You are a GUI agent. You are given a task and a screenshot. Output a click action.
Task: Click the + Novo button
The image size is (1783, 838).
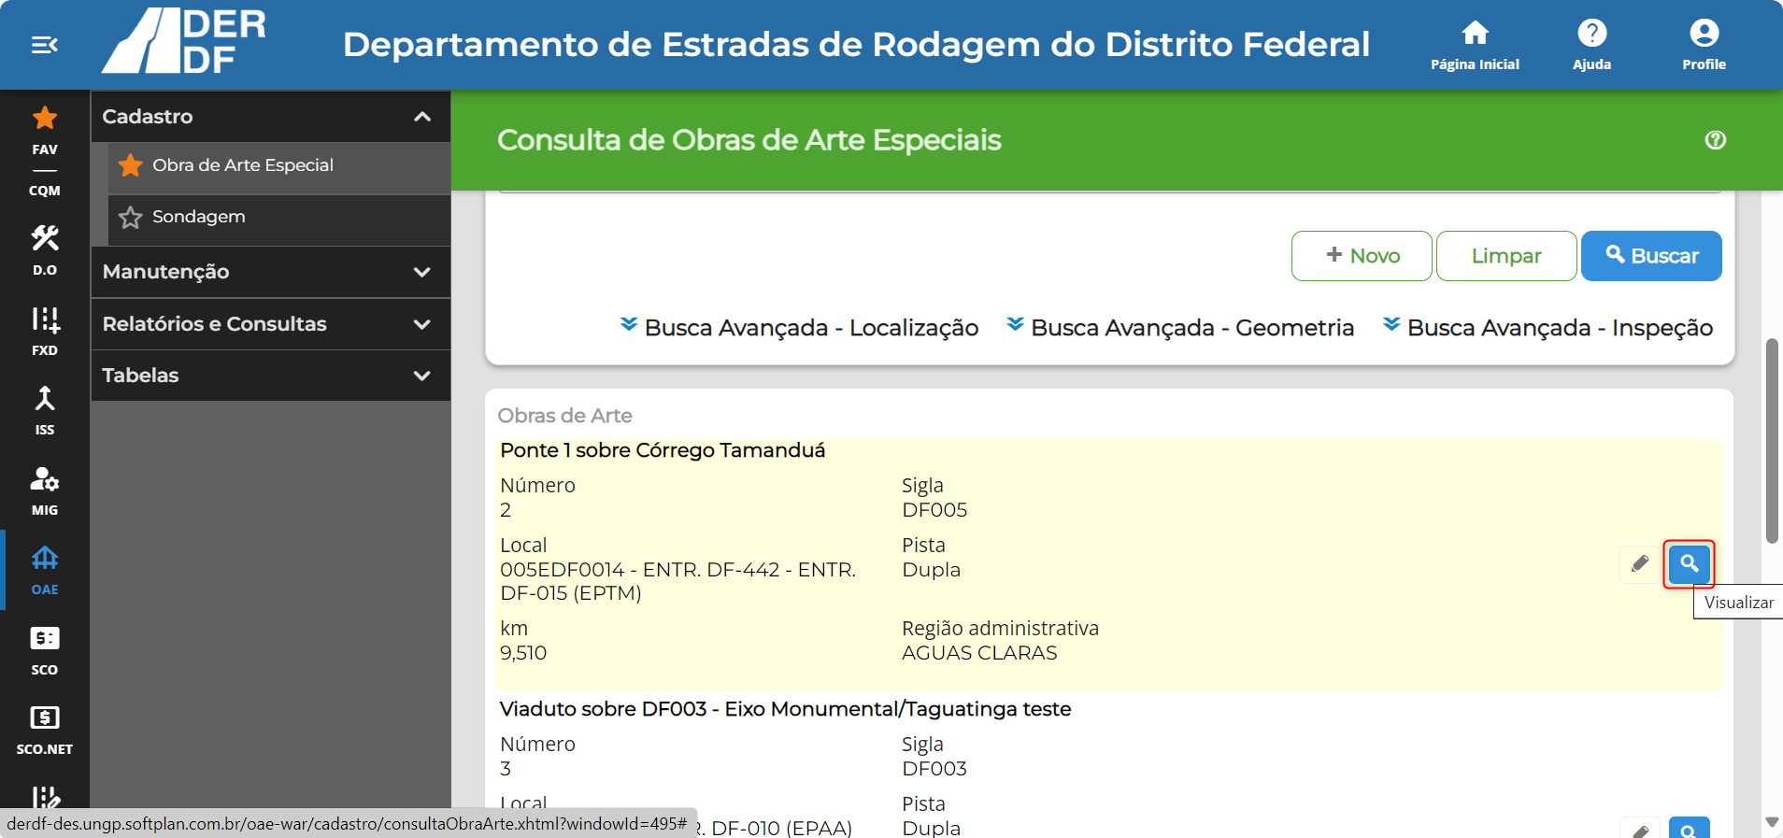point(1362,256)
